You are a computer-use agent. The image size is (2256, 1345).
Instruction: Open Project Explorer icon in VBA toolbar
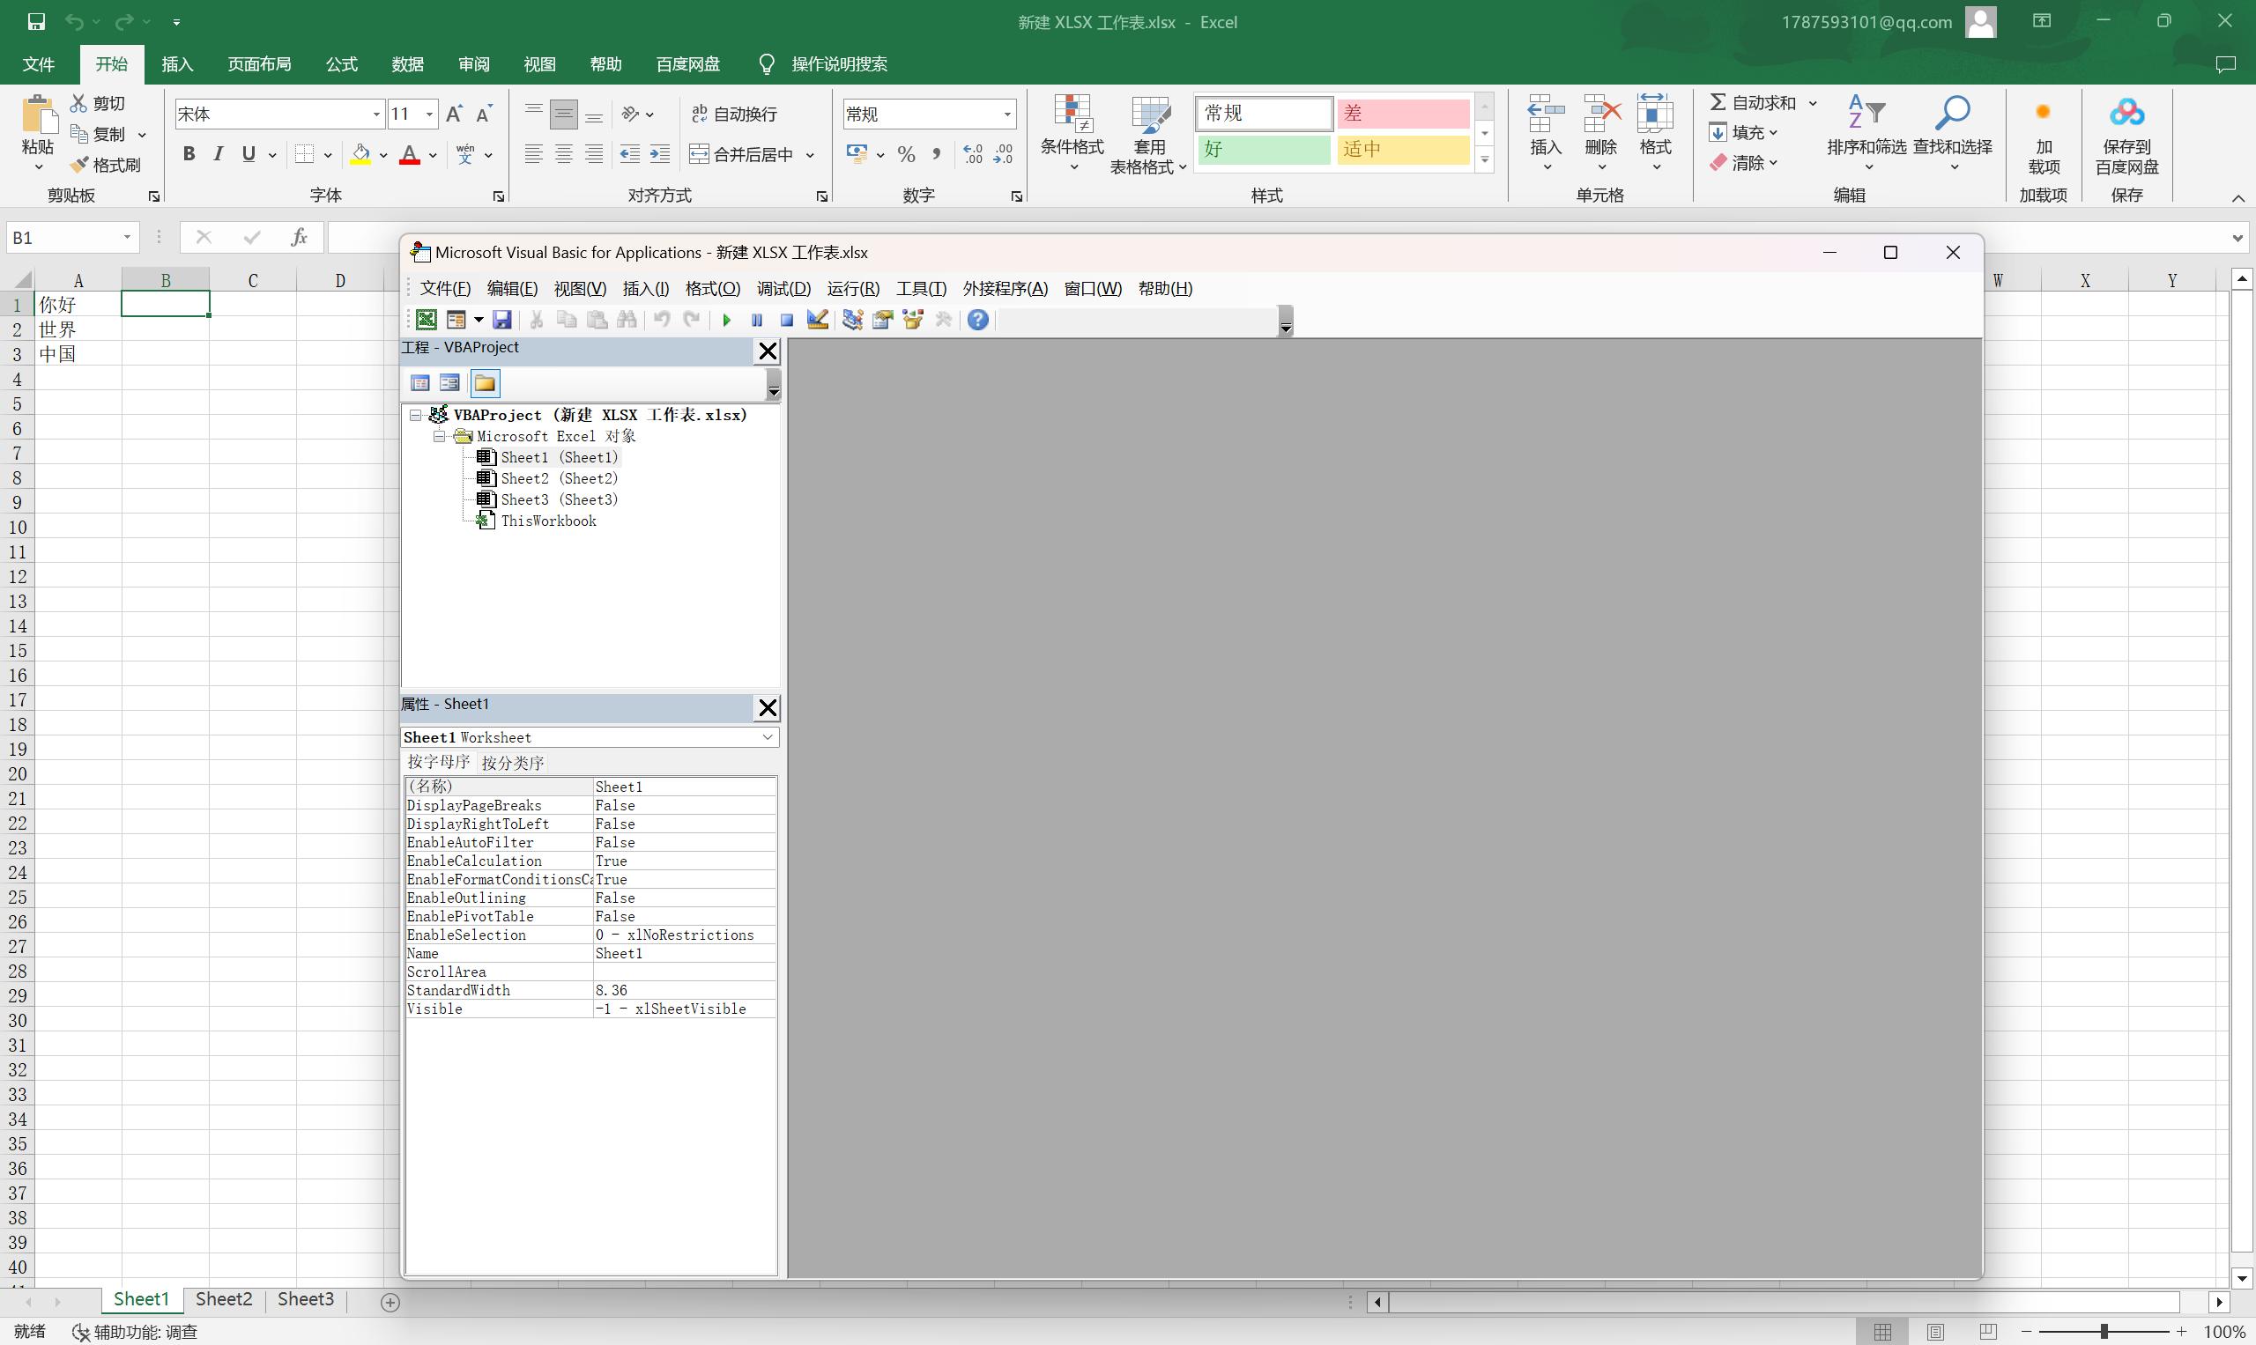pyautogui.click(x=852, y=320)
